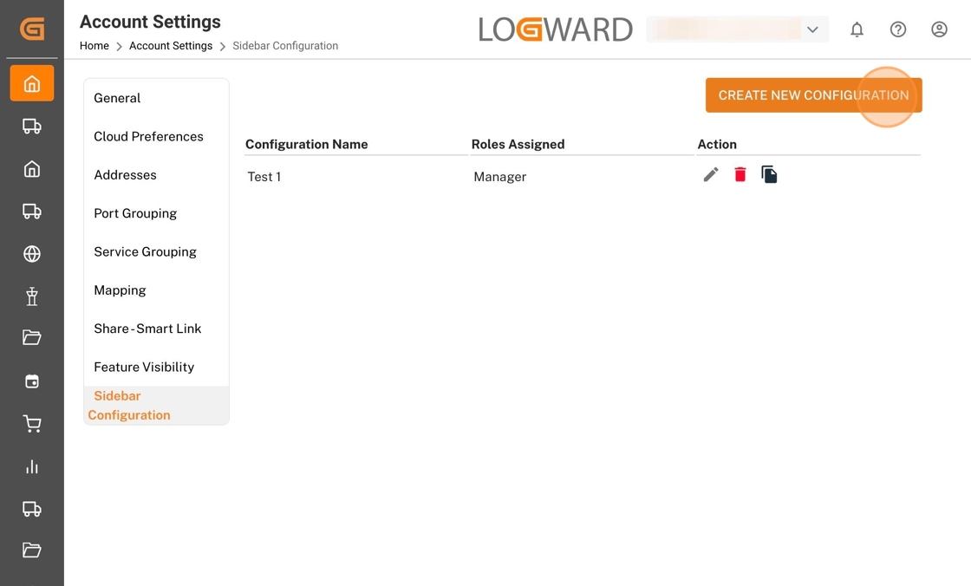Open Feature Visibility settings

pos(156,367)
